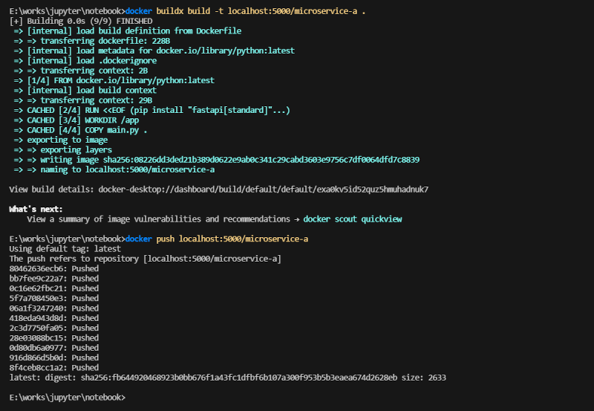Click the docker buildx build command line
594x411 pixels.
188,11
